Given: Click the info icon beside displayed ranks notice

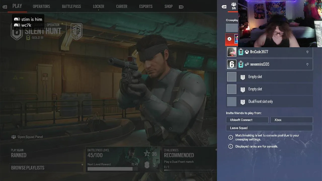Looking at the screenshot, I should tap(230, 146).
